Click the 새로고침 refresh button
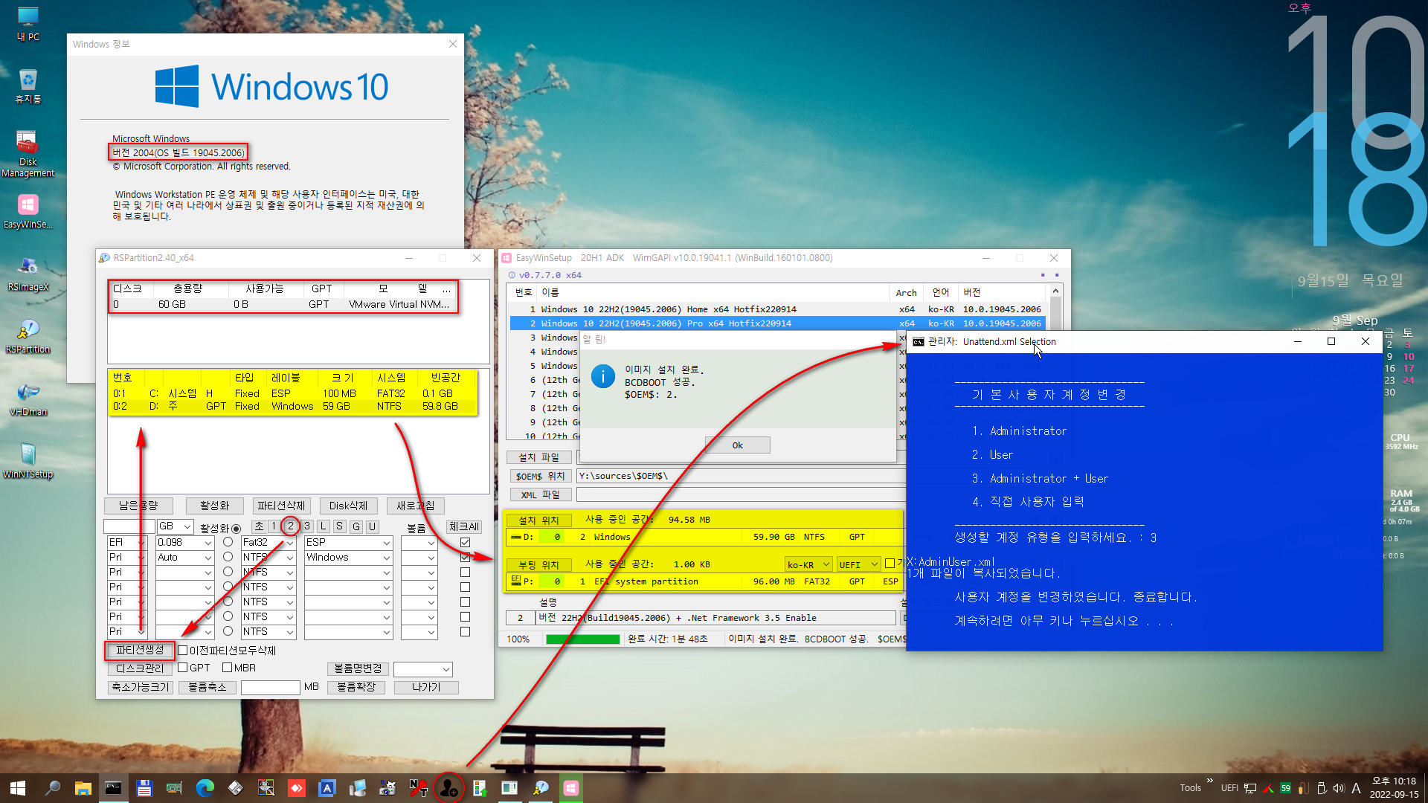This screenshot has height=803, width=1428. pos(415,506)
